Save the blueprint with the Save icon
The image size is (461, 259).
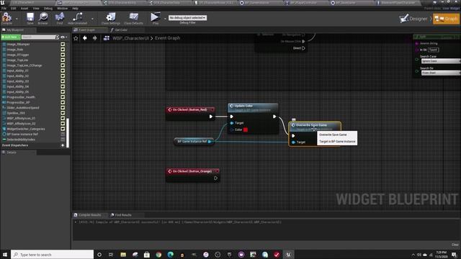click(30, 19)
